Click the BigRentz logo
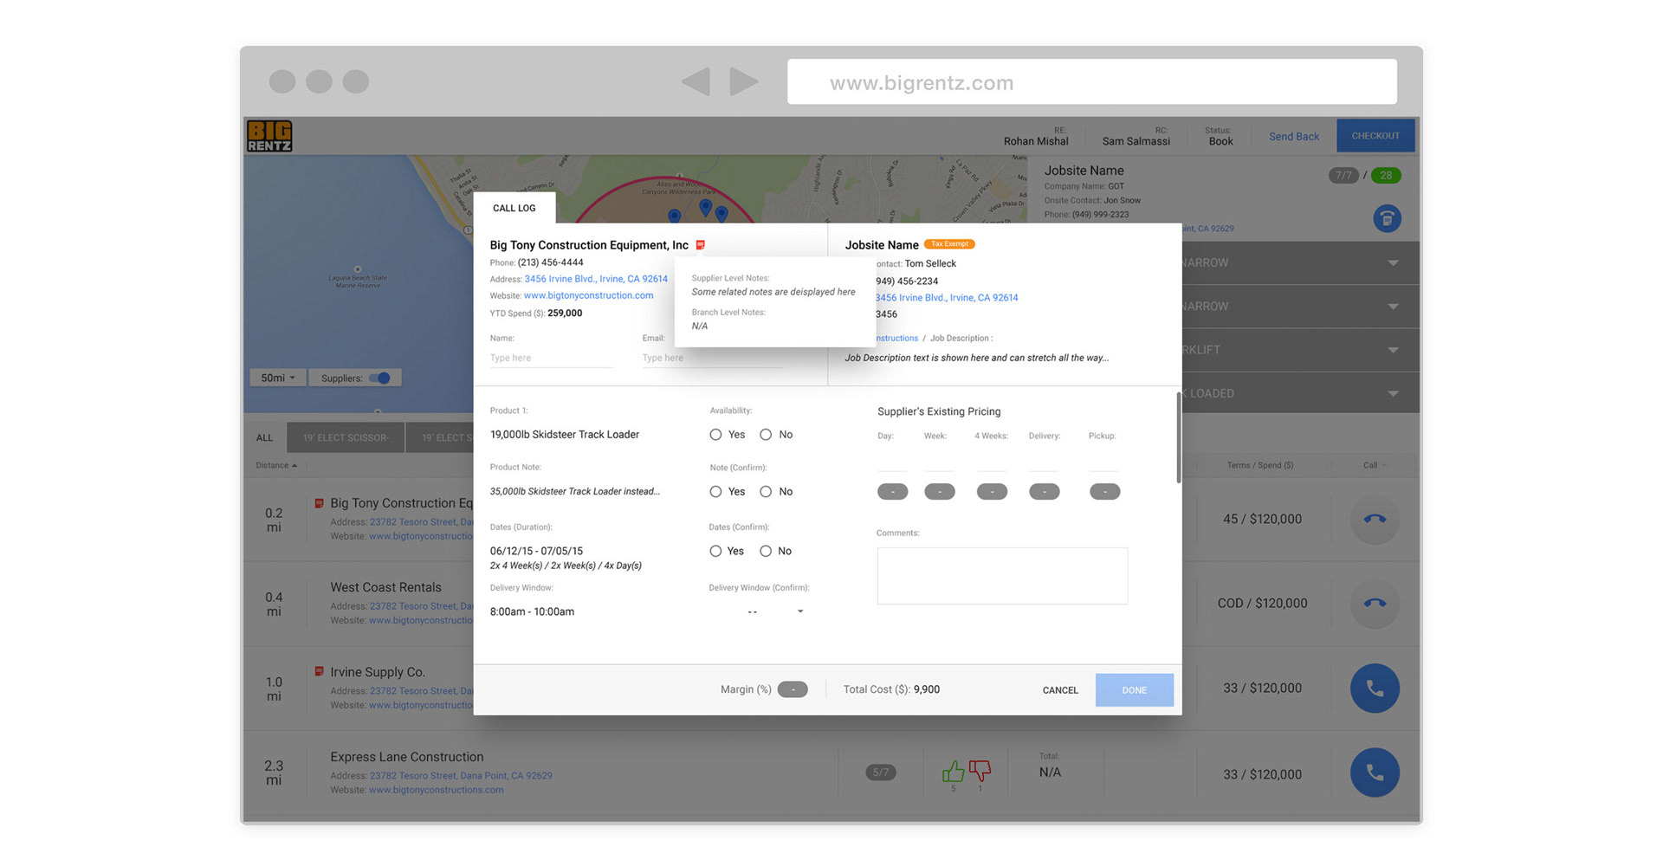The image size is (1663, 860). 269,136
